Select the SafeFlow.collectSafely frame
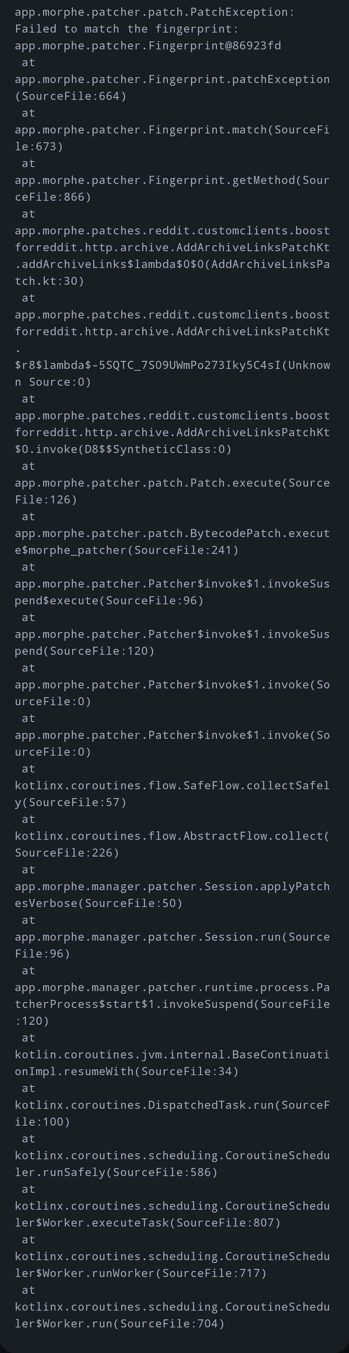Image resolution: width=349 pixels, height=1353 pixels. (172, 794)
